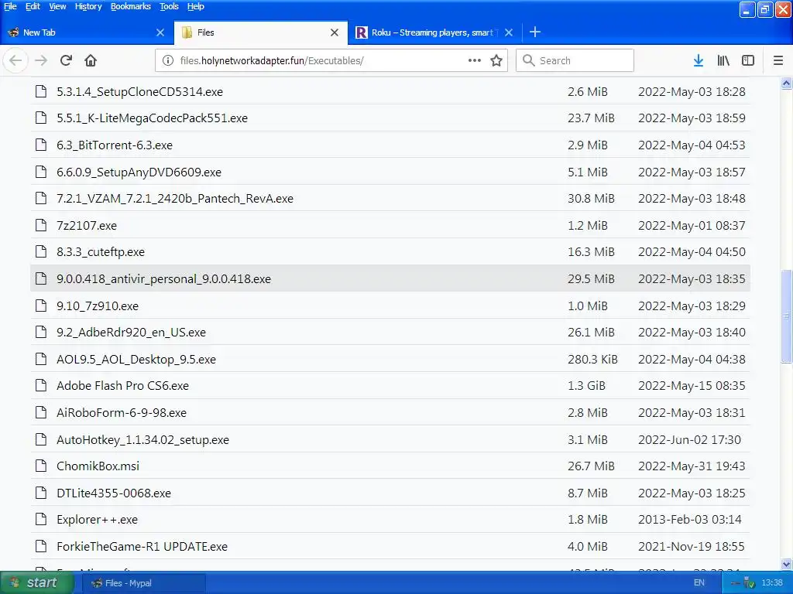Open the Edit menu
The height and width of the screenshot is (594, 793).
[33, 6]
